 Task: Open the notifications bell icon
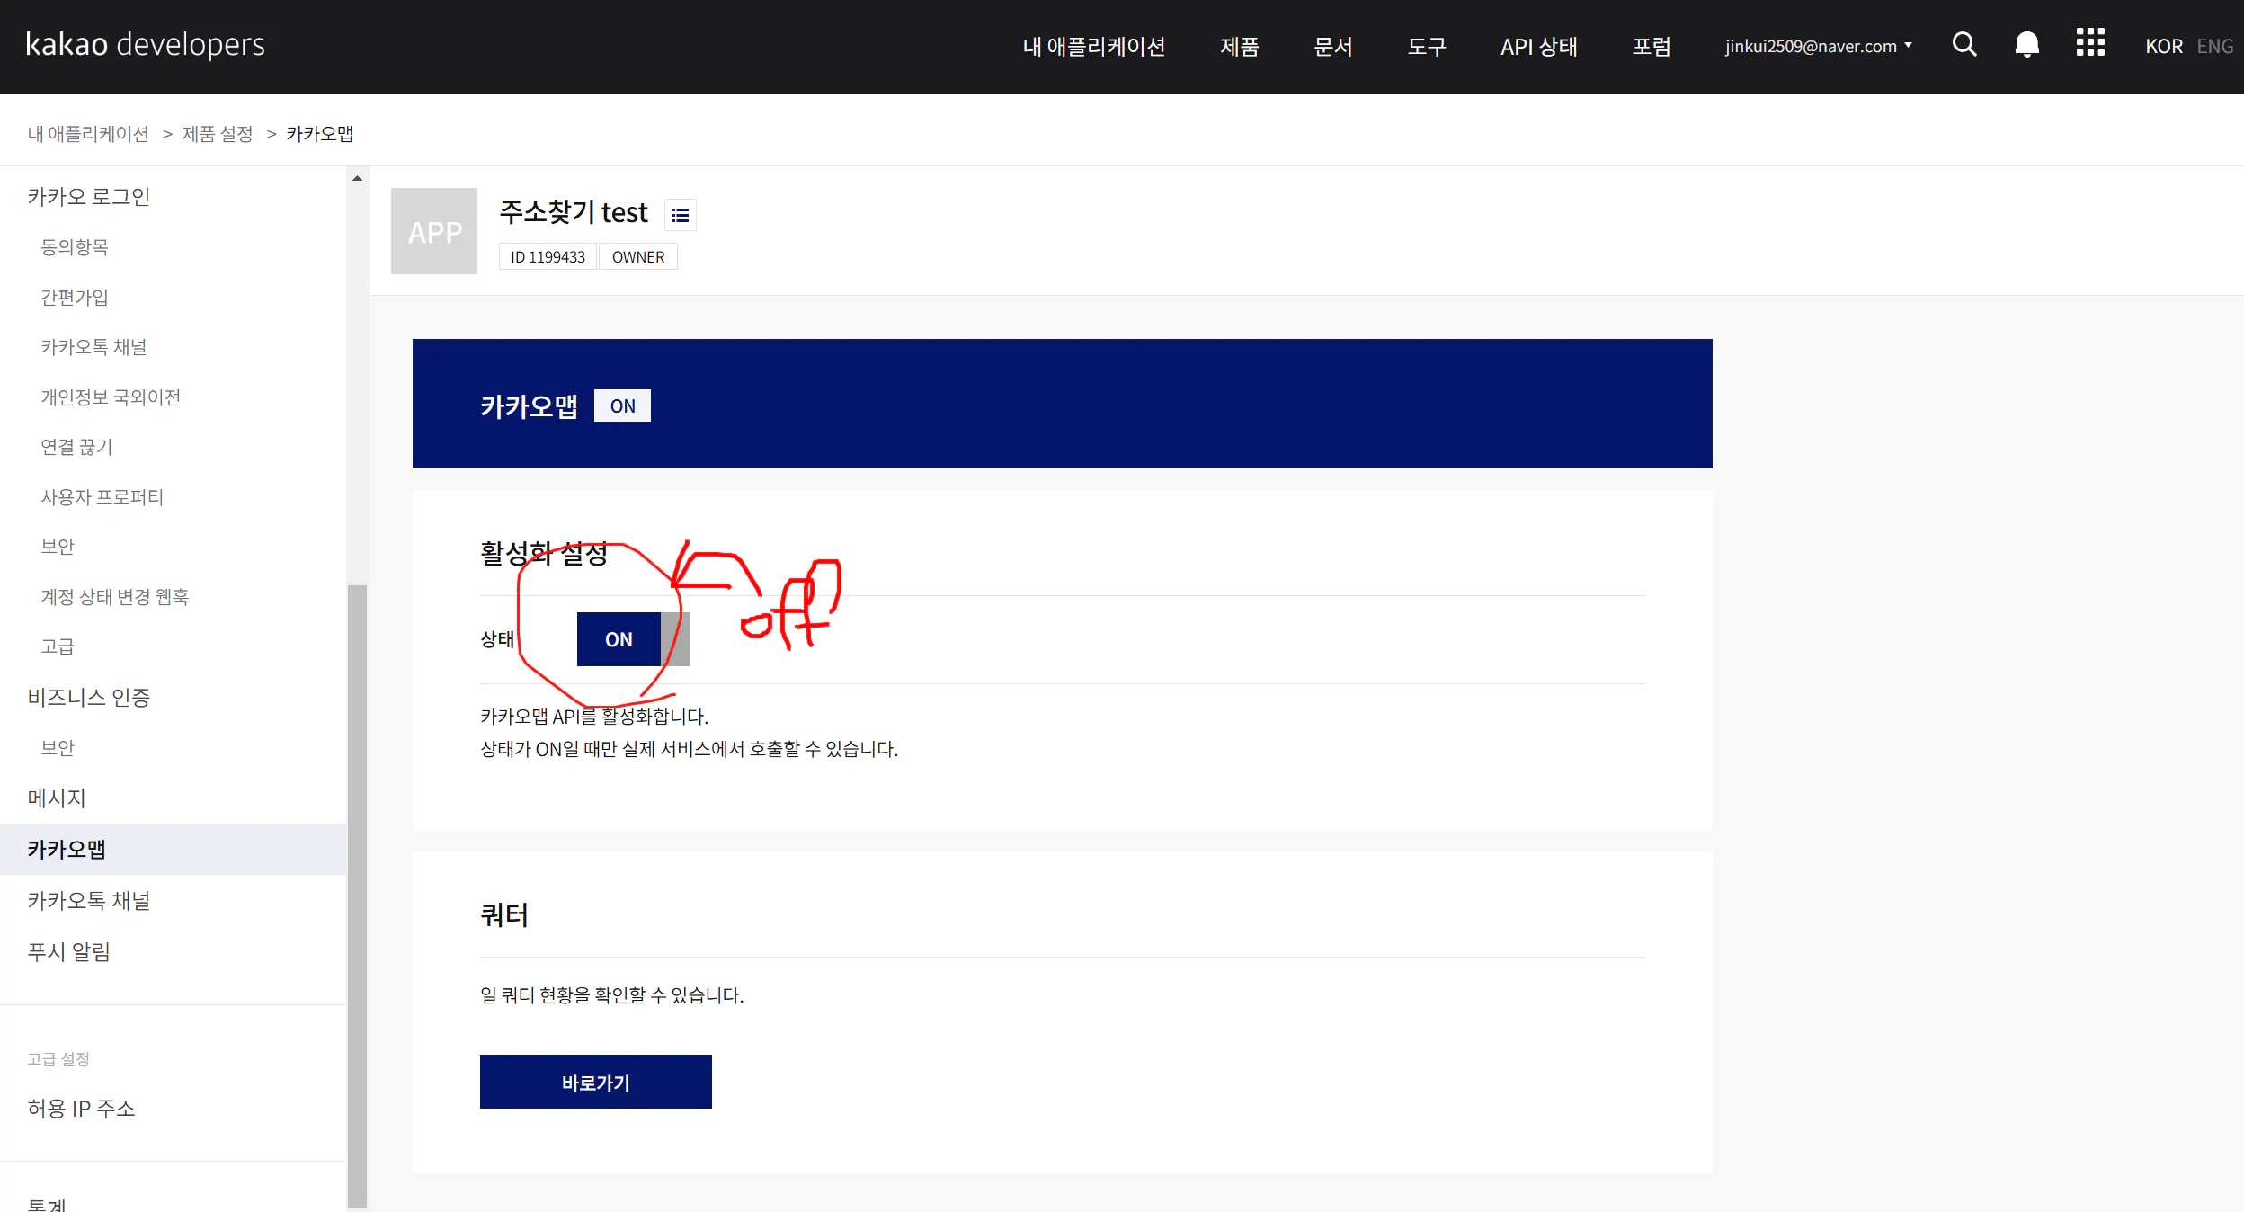click(x=2026, y=45)
